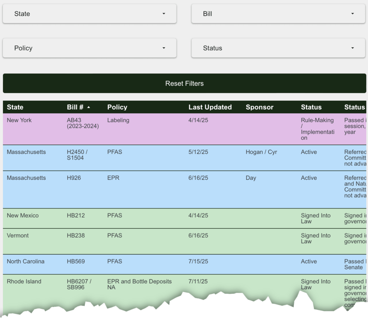Viewport: 368px width, 321px height.
Task: Click the first Status column header
Action: 311,107
